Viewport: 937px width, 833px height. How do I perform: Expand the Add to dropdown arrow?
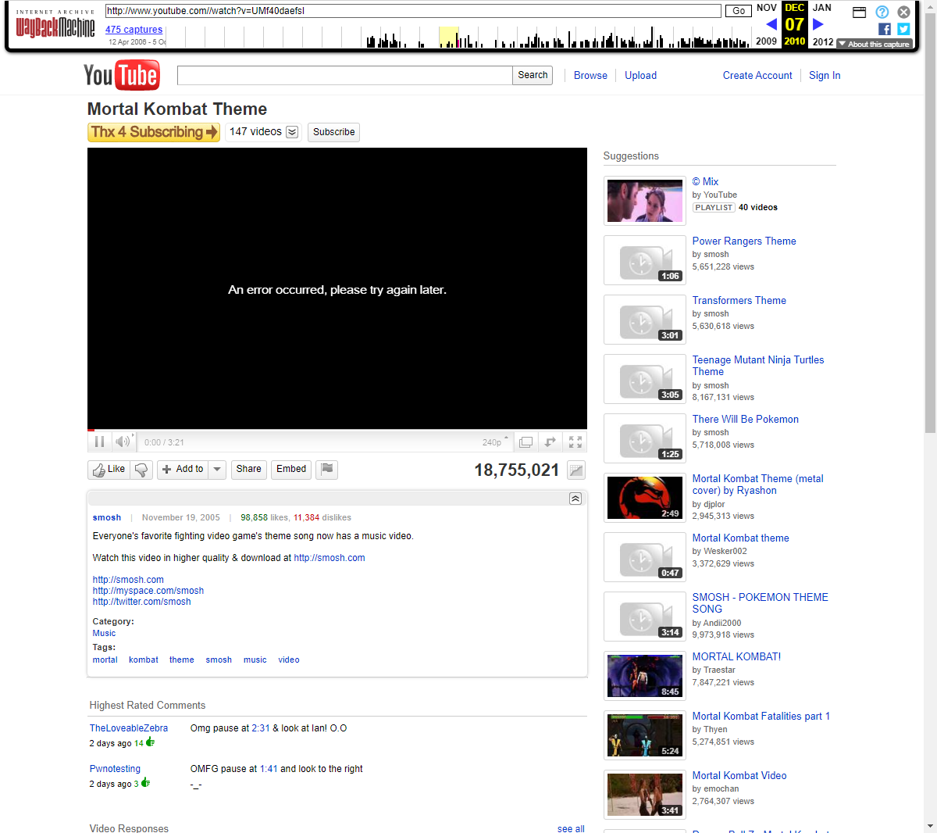(218, 470)
